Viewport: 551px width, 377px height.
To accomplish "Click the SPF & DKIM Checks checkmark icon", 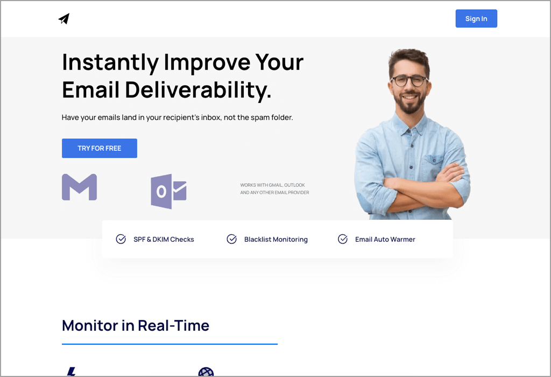I will tap(121, 239).
